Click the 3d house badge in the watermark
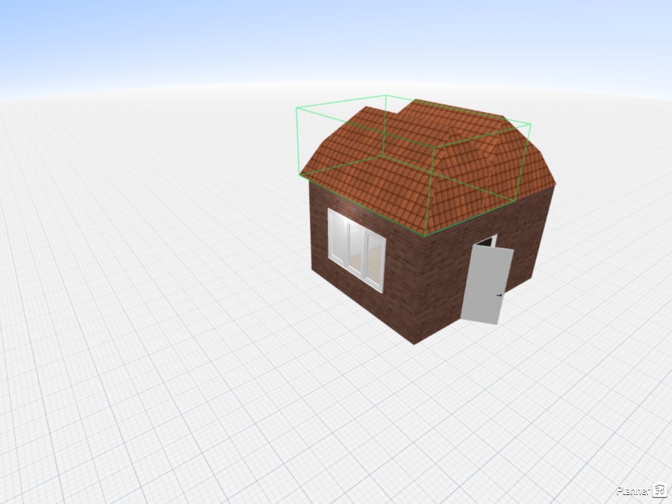This screenshot has height=504, width=672. coord(659,491)
